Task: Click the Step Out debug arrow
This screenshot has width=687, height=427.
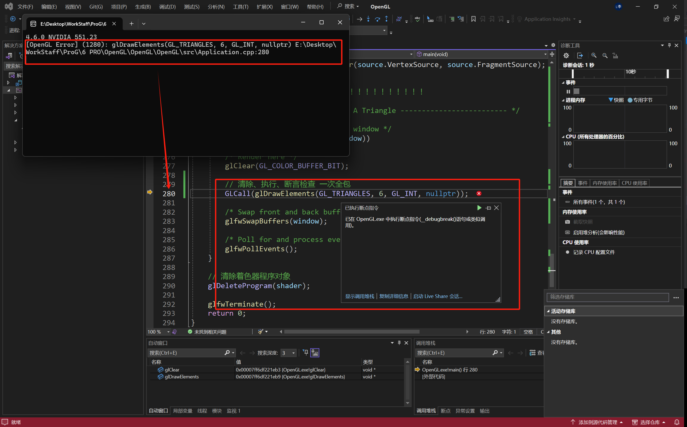Action: 386,19
